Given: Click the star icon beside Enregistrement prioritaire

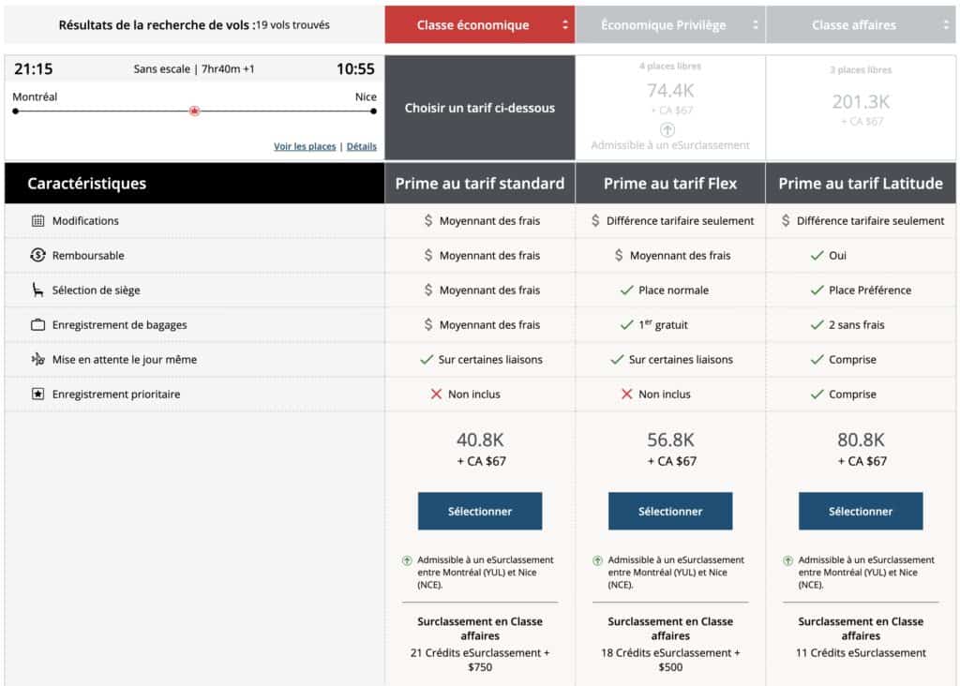Looking at the screenshot, I should [37, 395].
